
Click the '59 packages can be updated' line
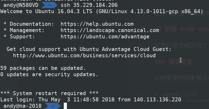(43, 68)
